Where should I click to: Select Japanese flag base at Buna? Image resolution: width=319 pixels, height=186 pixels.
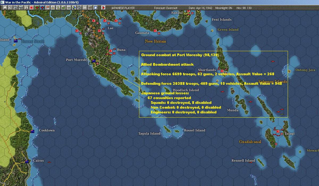(110, 51)
